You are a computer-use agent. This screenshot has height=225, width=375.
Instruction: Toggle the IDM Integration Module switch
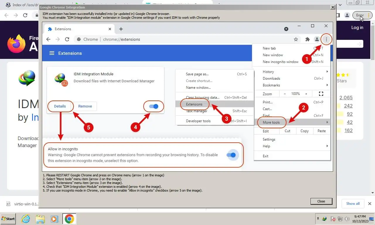154,106
